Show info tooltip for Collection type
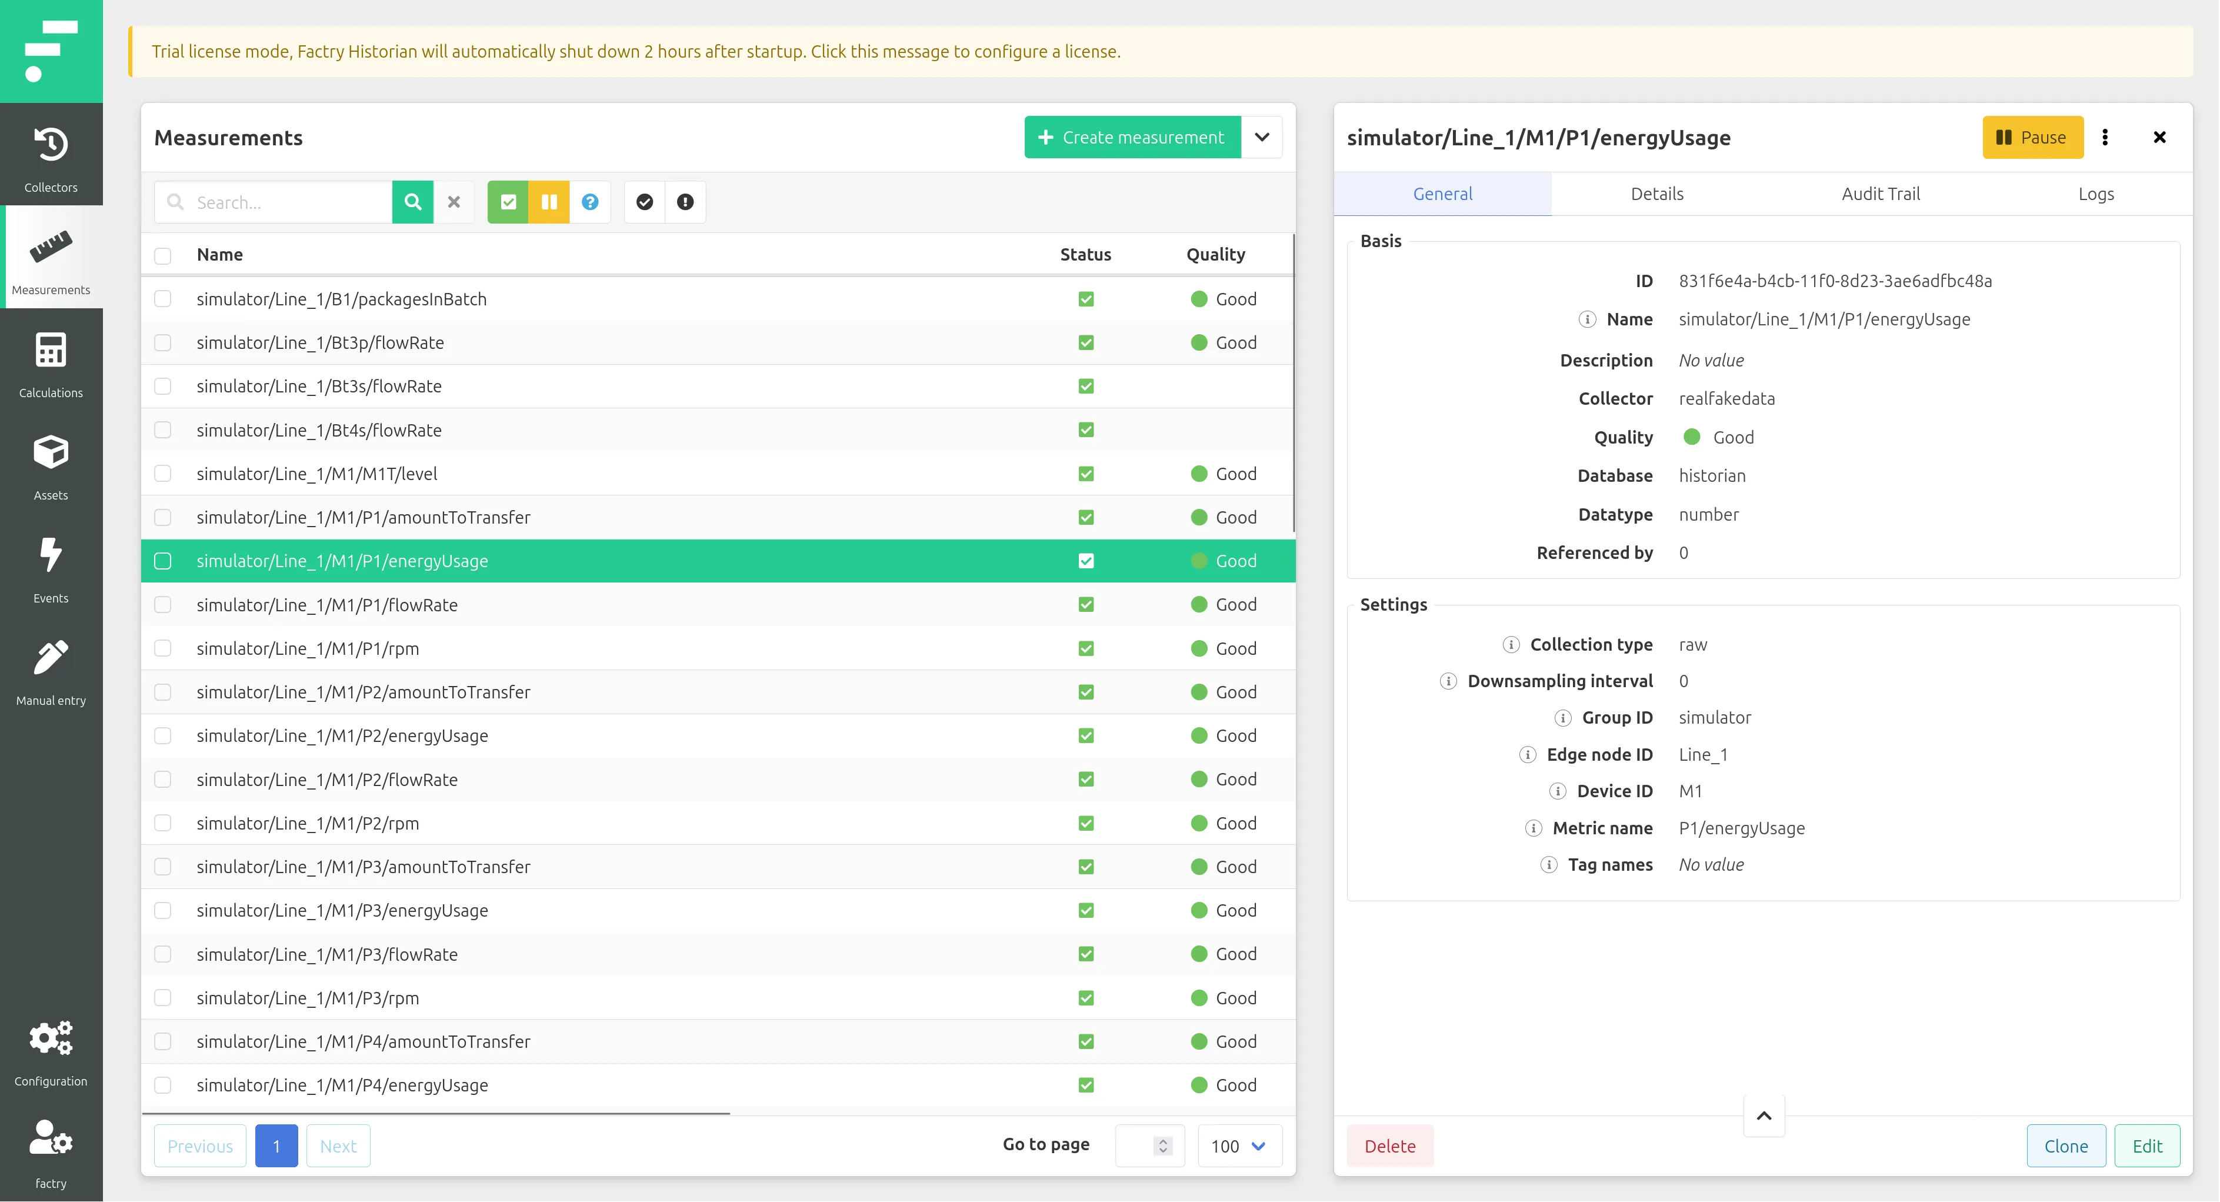The height and width of the screenshot is (1202, 2220). point(1511,644)
